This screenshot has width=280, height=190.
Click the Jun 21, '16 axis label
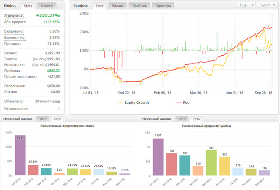coord(234,93)
